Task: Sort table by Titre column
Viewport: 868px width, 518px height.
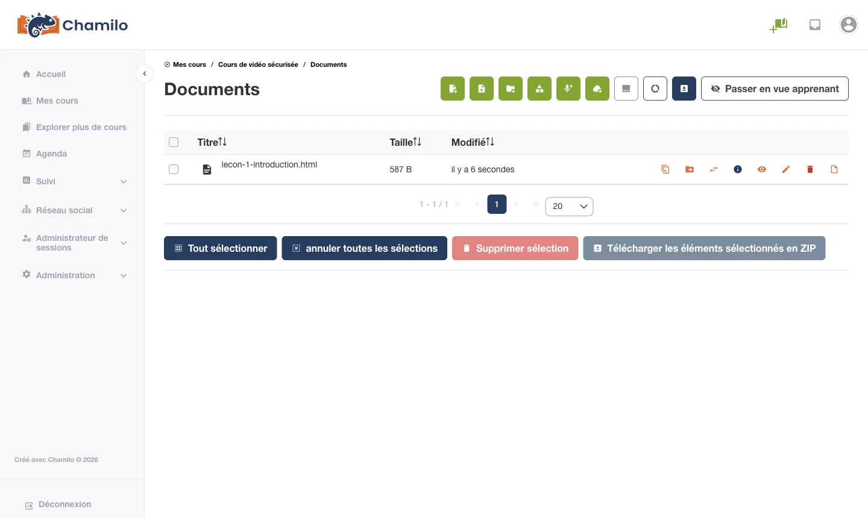Action: coord(212,142)
